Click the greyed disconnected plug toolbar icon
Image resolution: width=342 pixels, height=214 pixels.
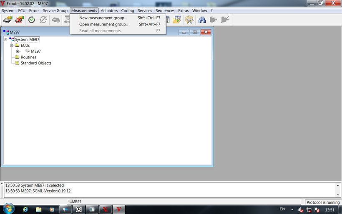pos(225,20)
